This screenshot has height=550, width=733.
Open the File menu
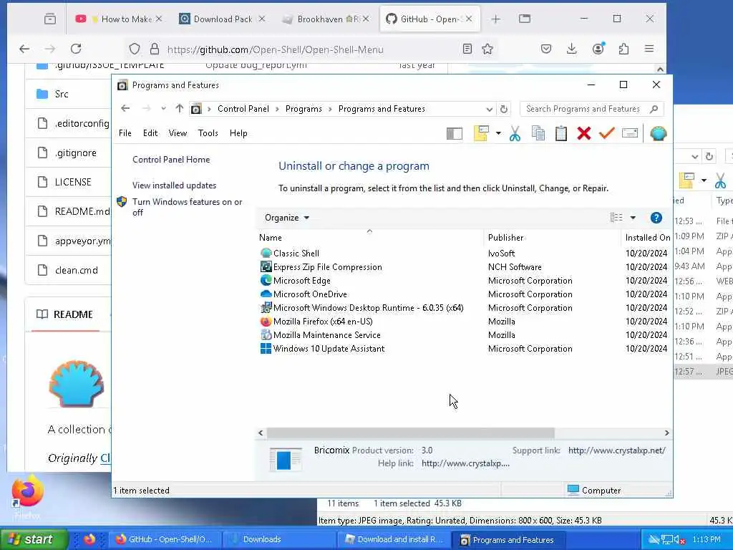point(125,133)
